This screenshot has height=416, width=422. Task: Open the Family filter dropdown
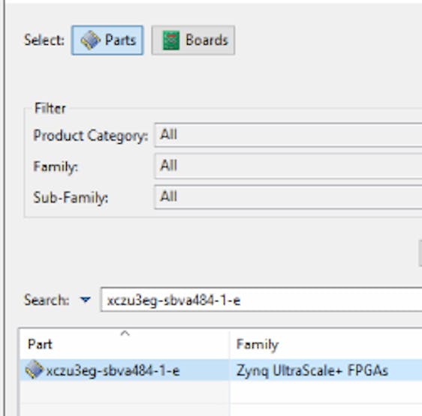click(288, 166)
